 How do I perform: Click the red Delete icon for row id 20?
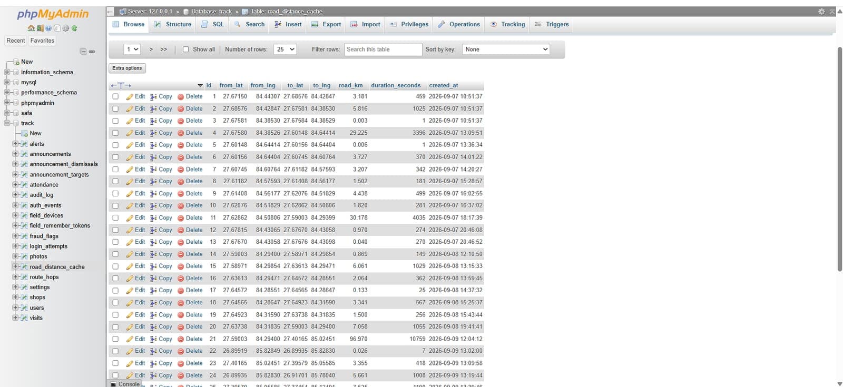pos(181,327)
